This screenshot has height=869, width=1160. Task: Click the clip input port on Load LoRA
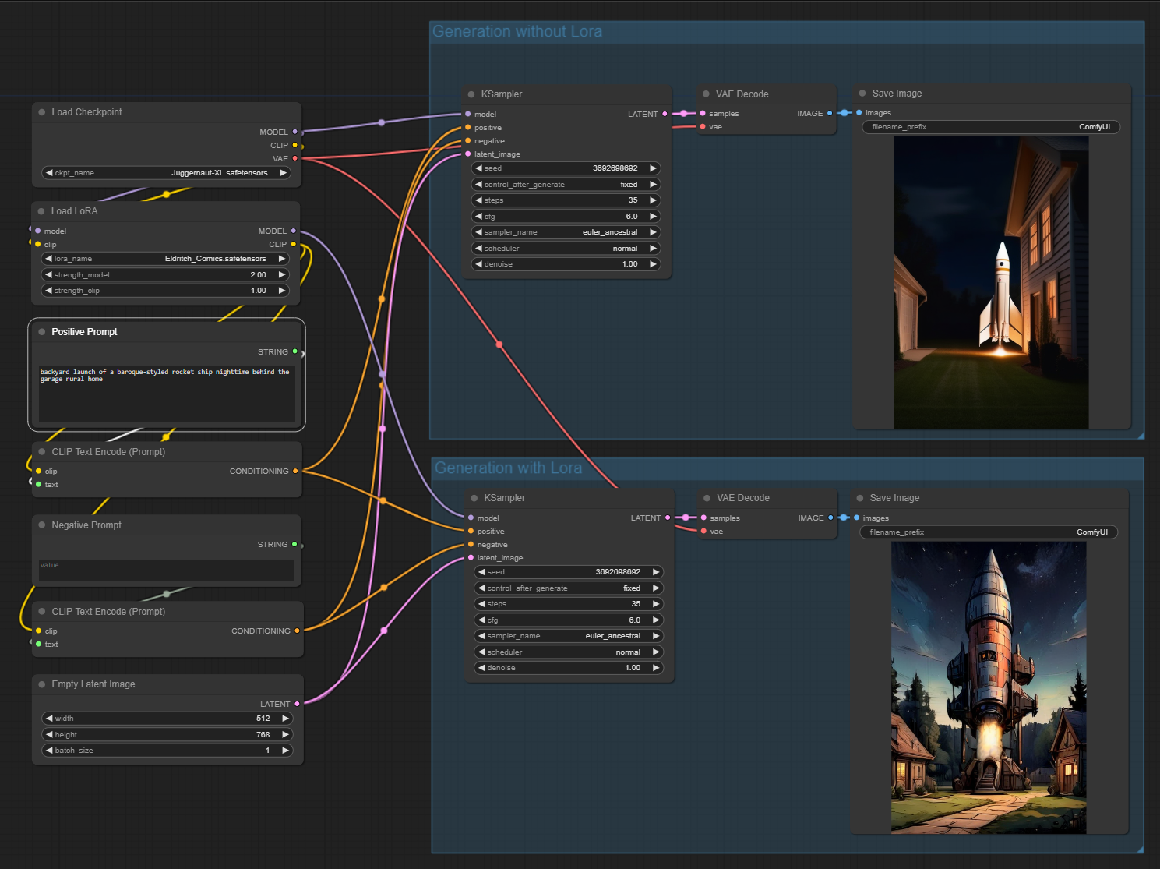click(37, 244)
